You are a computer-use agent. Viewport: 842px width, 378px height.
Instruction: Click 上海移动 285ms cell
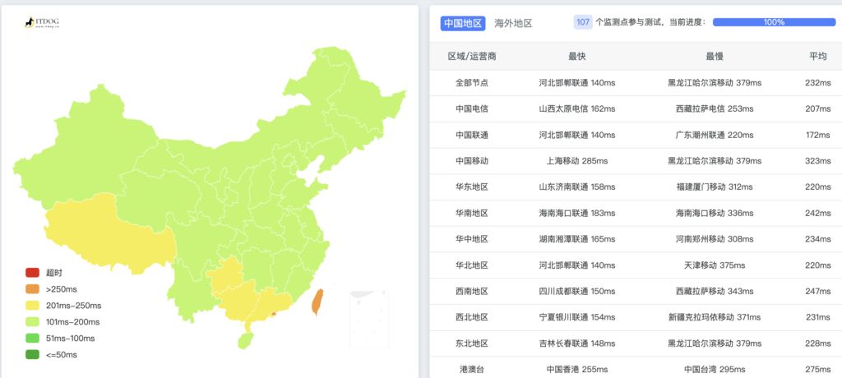[x=577, y=160]
